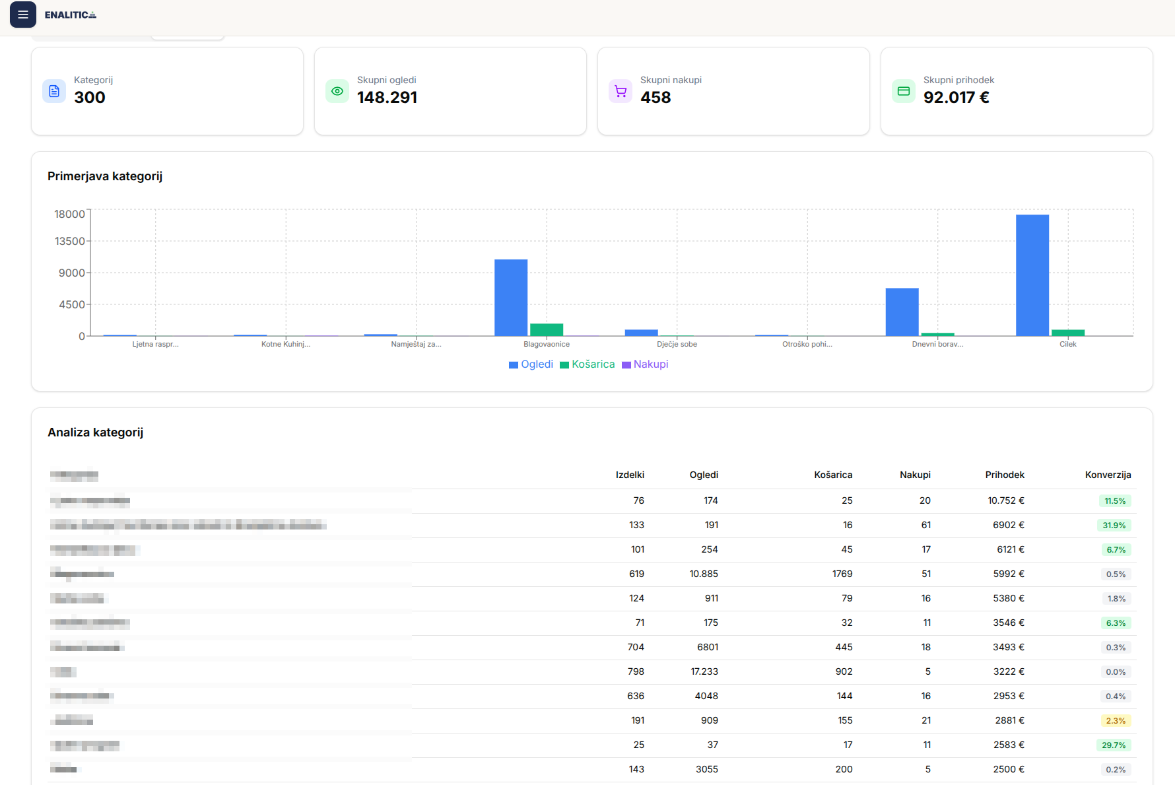This screenshot has height=785, width=1175.
Task: Click the Nakupi column header
Action: 915,475
